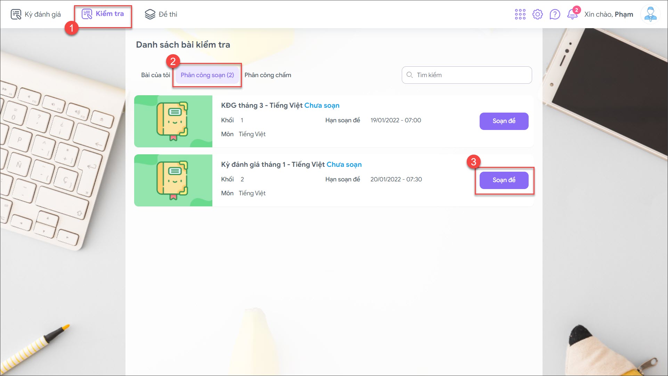Click the KĐG tháng 3 notebook thumbnail

click(x=173, y=121)
